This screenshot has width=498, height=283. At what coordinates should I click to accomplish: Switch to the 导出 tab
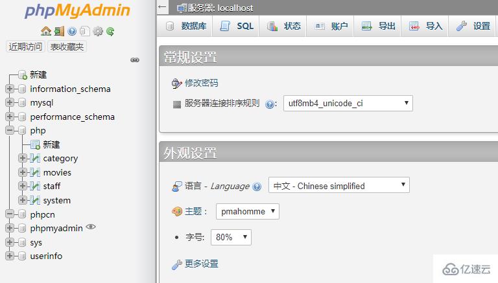377,26
